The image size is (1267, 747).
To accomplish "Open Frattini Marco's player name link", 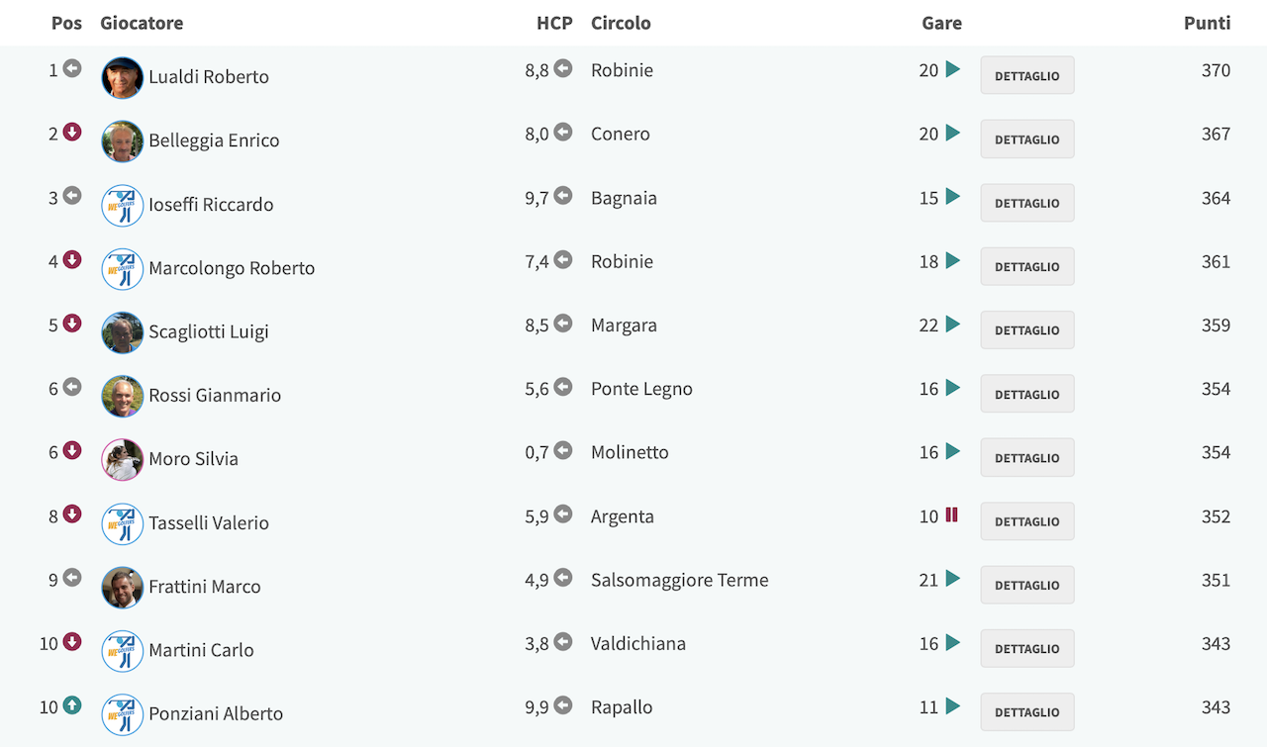I will pos(205,587).
